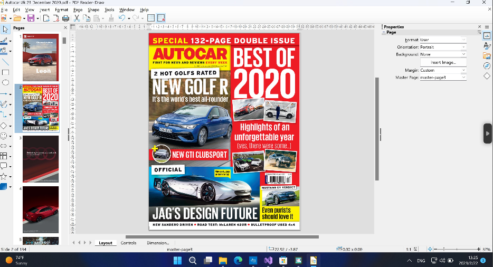Viewport: 493px width, 267px height.
Task: Open the Master Page dropdown
Action: point(443,78)
